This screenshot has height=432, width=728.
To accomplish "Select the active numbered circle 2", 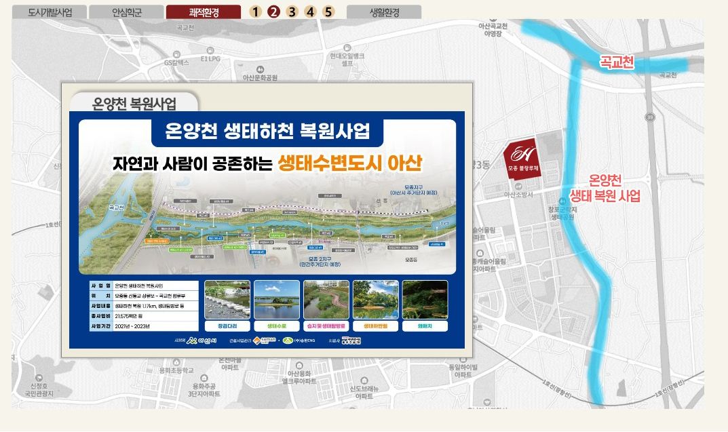I will tap(273, 12).
